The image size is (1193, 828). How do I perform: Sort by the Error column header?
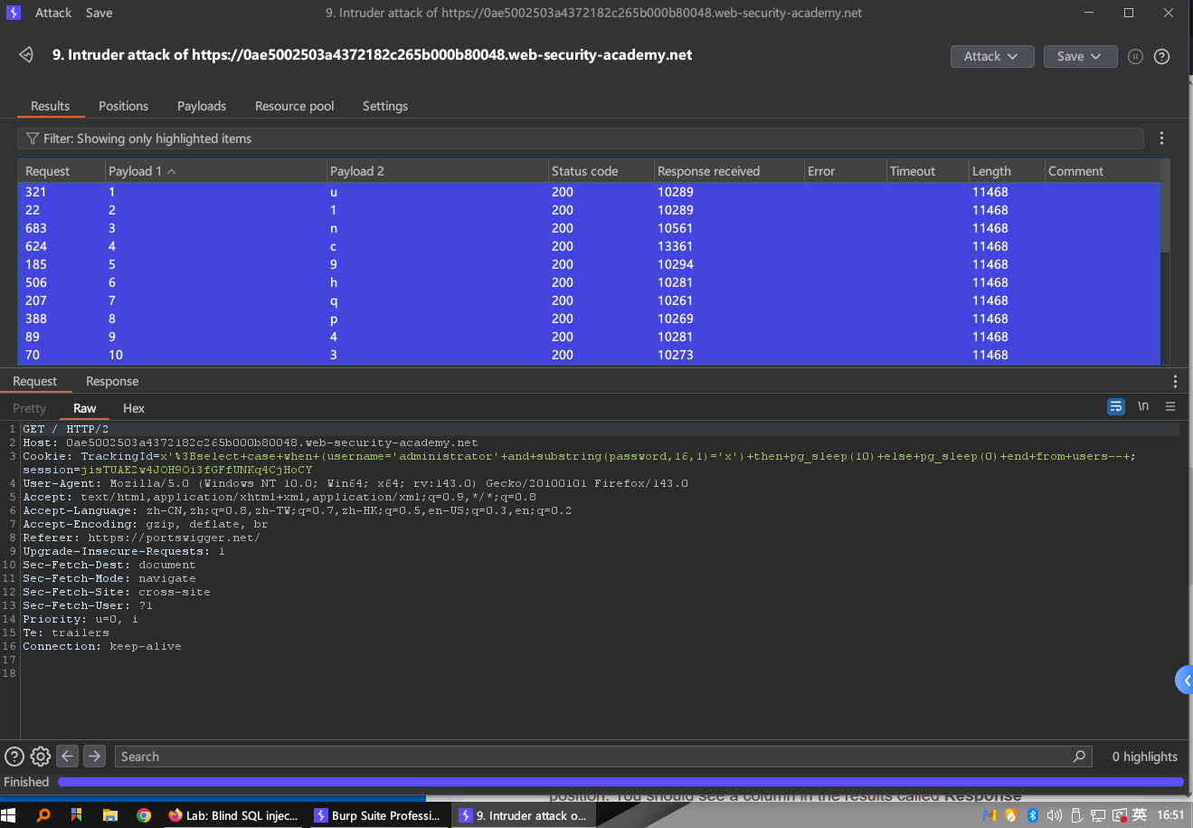[x=845, y=171]
